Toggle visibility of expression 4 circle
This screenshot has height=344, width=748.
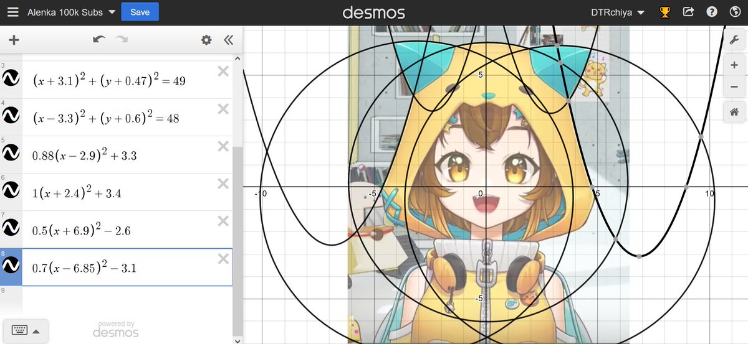pos(11,115)
